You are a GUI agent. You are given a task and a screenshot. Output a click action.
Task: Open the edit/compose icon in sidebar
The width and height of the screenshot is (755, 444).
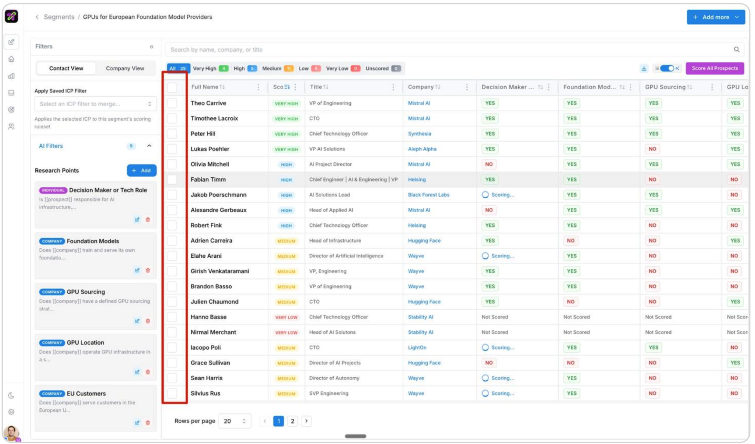tap(11, 42)
